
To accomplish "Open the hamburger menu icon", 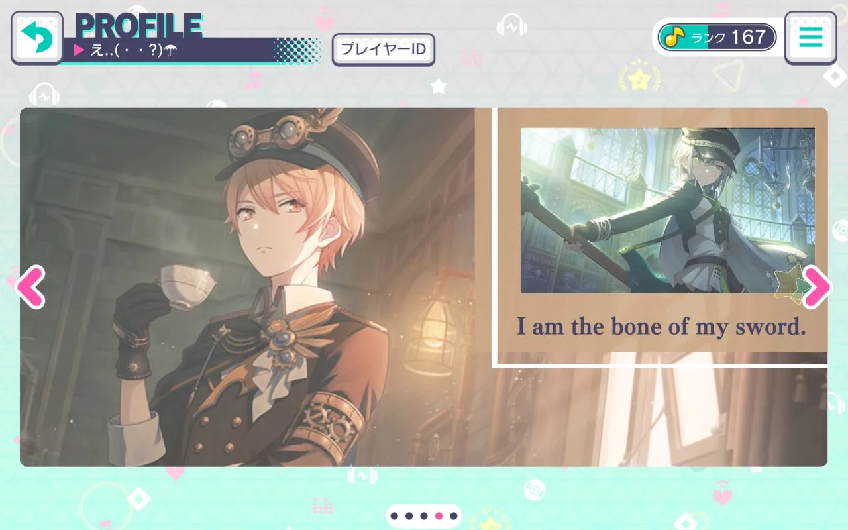I will click(810, 38).
